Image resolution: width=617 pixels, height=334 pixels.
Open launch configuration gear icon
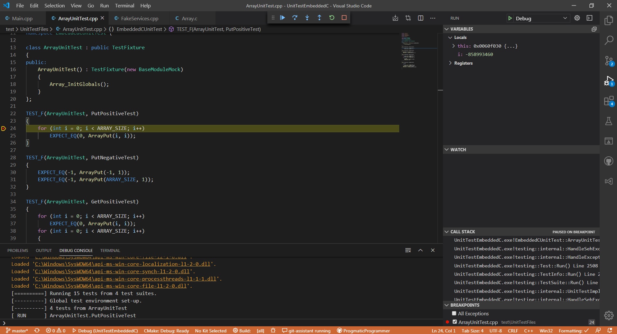pos(577,18)
